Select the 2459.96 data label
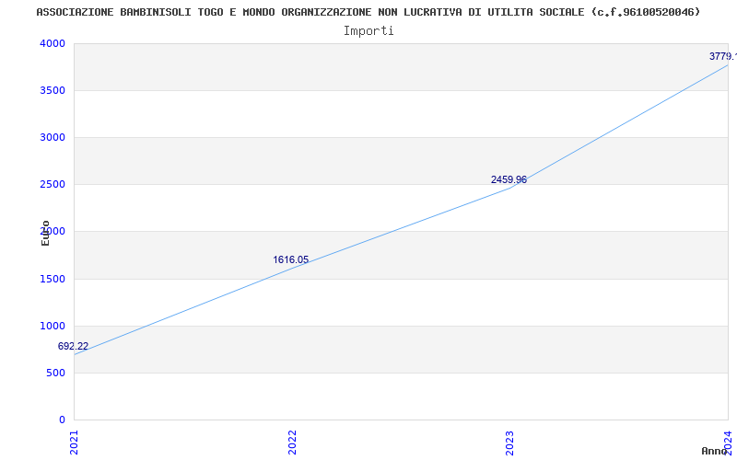The image size is (737, 460). pos(509,179)
